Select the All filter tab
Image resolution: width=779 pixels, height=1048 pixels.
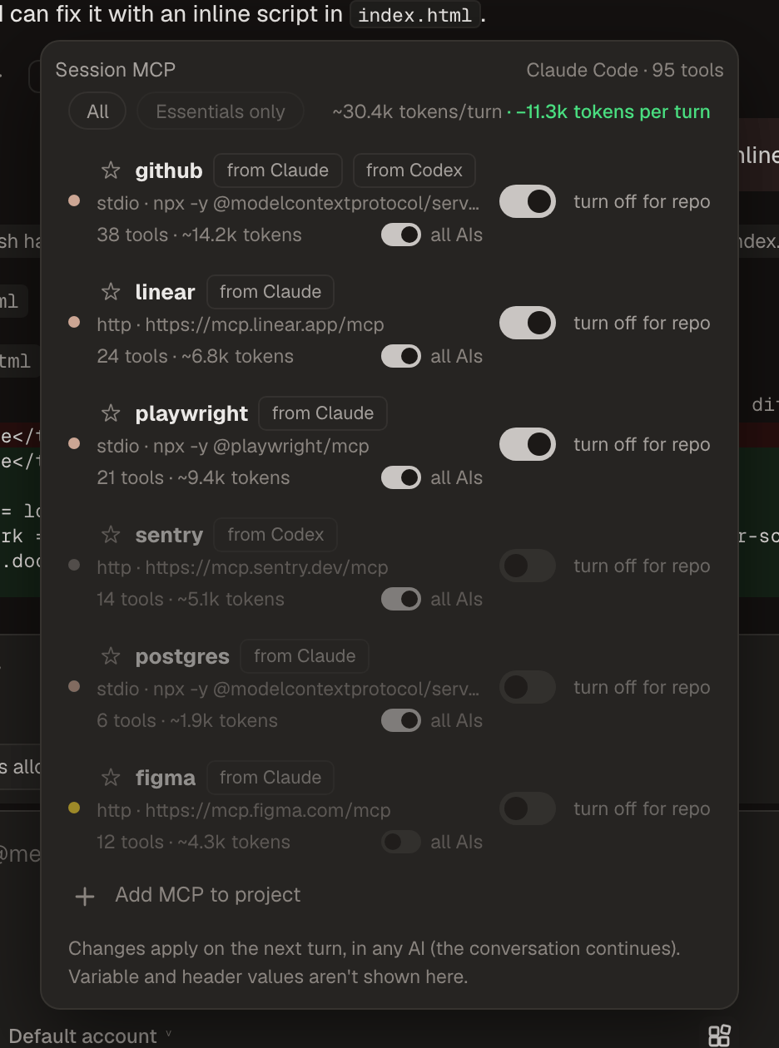[x=97, y=111]
